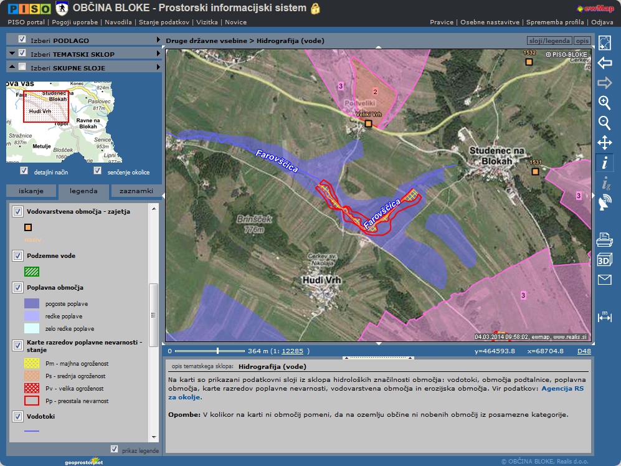Click the 'Odjava' logout link
Screen dimensions: 621x466
pyautogui.click(x=602, y=22)
